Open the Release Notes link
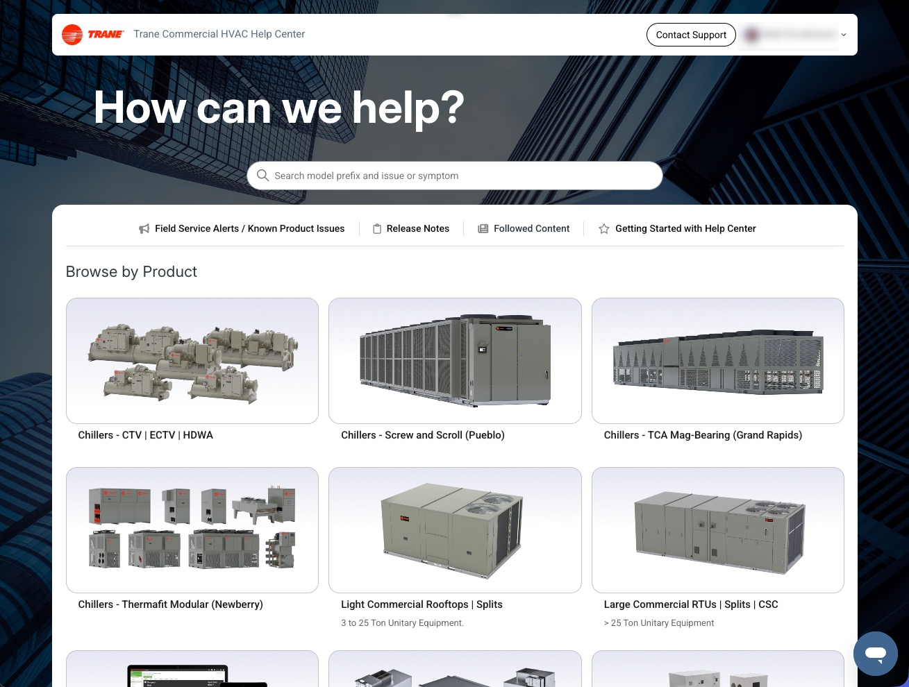Viewport: 909px width, 687px height. (x=418, y=228)
